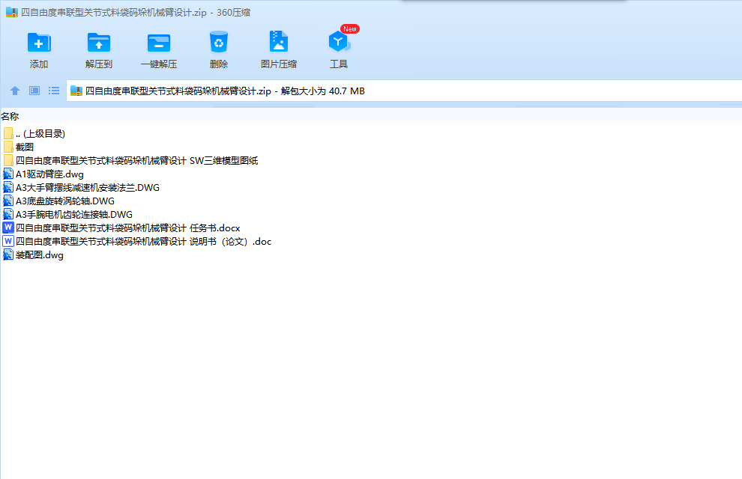
Task: Click the zip archive icon in address bar
Action: coord(76,91)
